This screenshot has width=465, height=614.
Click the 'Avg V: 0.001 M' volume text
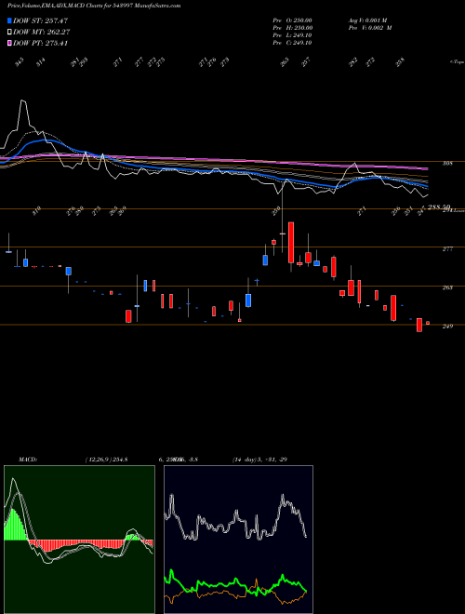tap(368, 20)
